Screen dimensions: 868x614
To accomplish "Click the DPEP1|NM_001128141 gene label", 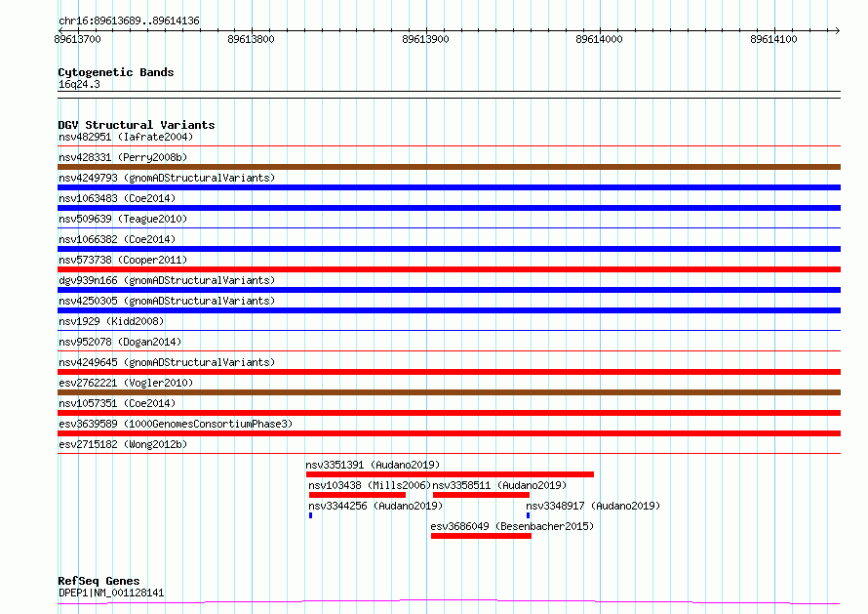I will pyautogui.click(x=111, y=593).
